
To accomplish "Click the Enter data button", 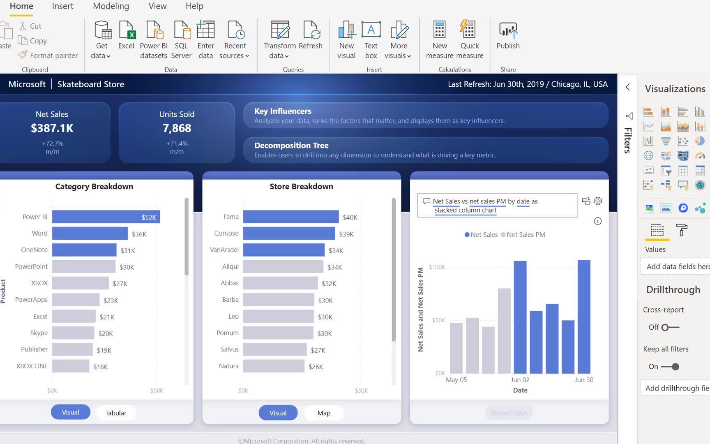I will (205, 40).
